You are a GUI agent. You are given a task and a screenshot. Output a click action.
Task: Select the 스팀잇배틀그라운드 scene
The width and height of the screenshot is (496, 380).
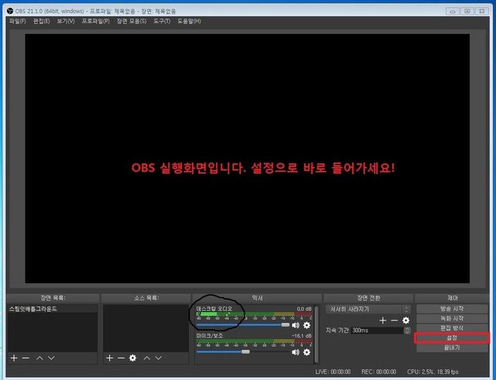pyautogui.click(x=52, y=309)
